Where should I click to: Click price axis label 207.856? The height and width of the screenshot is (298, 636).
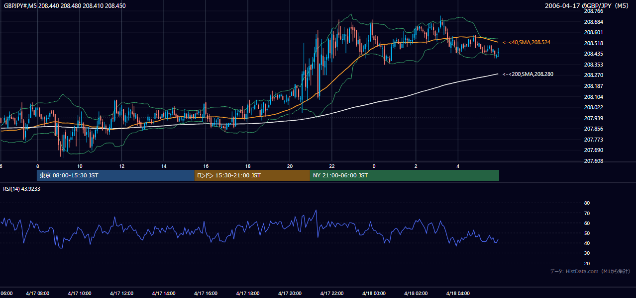[593, 129]
